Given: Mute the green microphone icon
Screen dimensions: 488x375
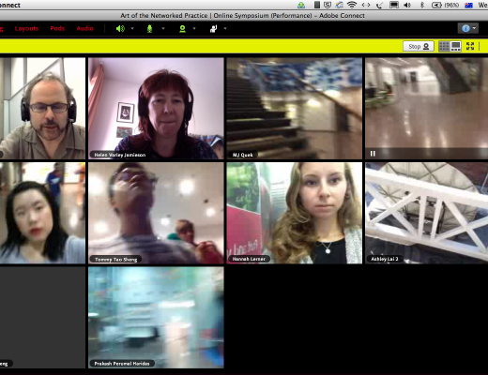Looking at the screenshot, I should (150, 29).
